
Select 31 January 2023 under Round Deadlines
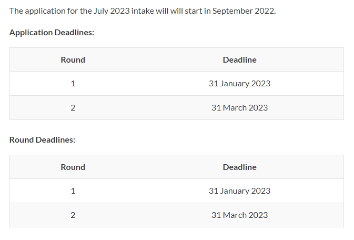pos(239,191)
